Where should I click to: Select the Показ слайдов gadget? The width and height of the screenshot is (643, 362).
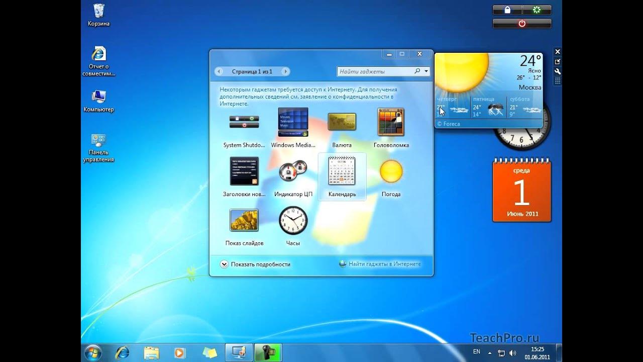[244, 226]
